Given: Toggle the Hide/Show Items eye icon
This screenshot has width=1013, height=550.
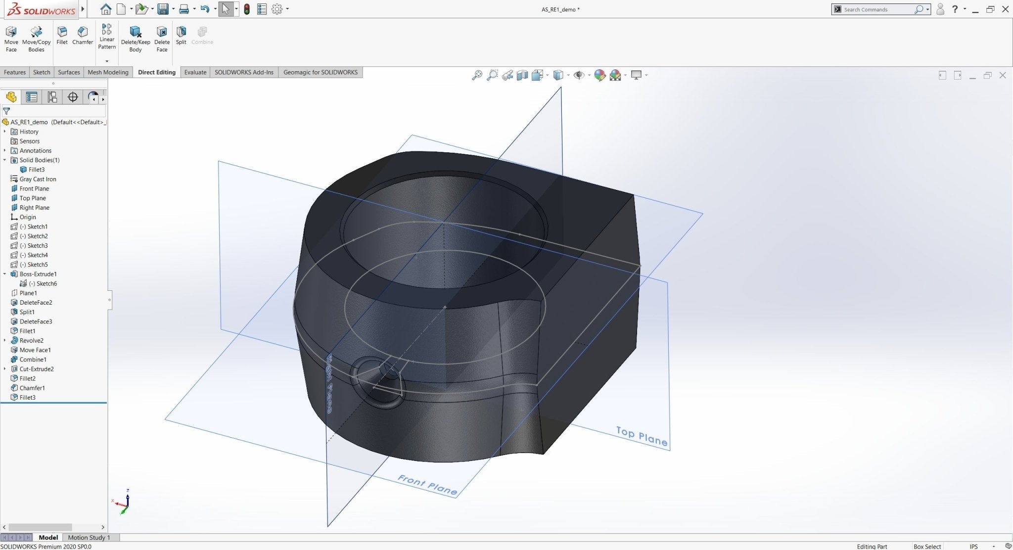Looking at the screenshot, I should click(579, 75).
